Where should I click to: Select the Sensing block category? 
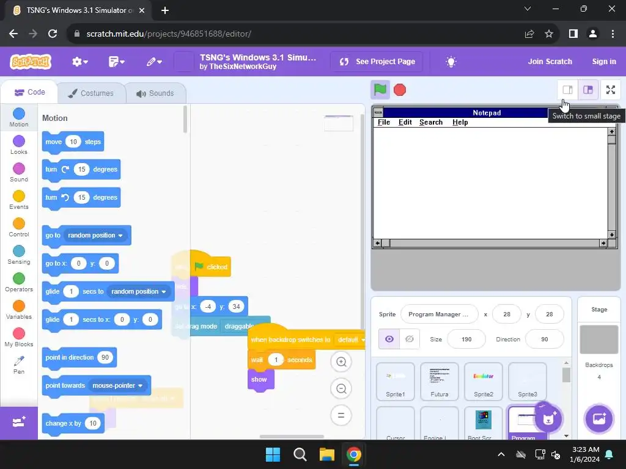coord(19,255)
